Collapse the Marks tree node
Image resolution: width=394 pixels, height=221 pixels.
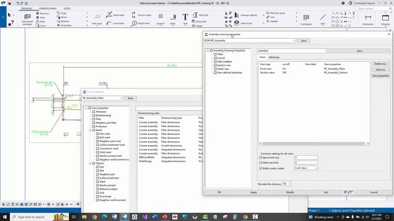[90, 130]
